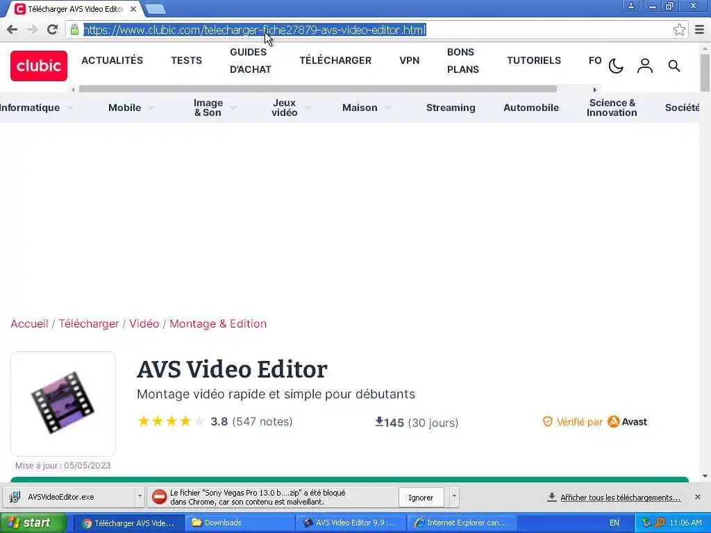Close the Télécharger AVS Video Editor tab

133,8
